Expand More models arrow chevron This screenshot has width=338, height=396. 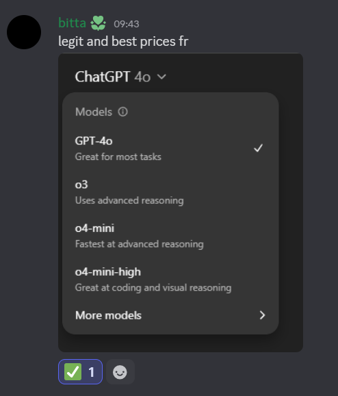tap(263, 315)
